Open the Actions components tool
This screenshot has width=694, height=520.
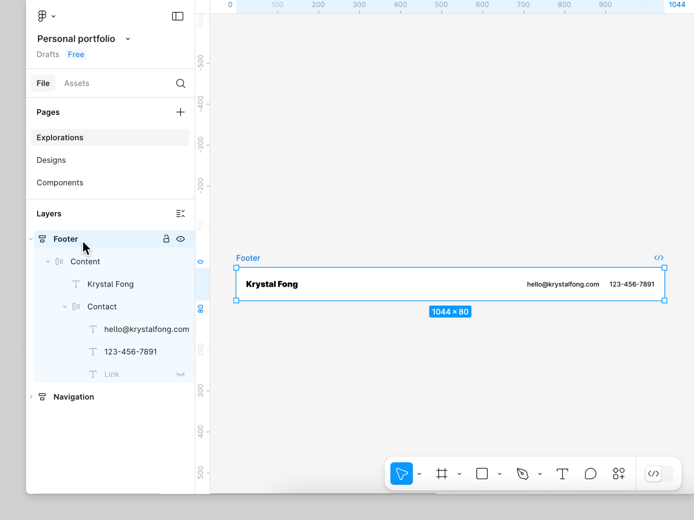(x=618, y=473)
